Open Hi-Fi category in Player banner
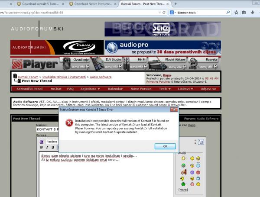 (136, 63)
